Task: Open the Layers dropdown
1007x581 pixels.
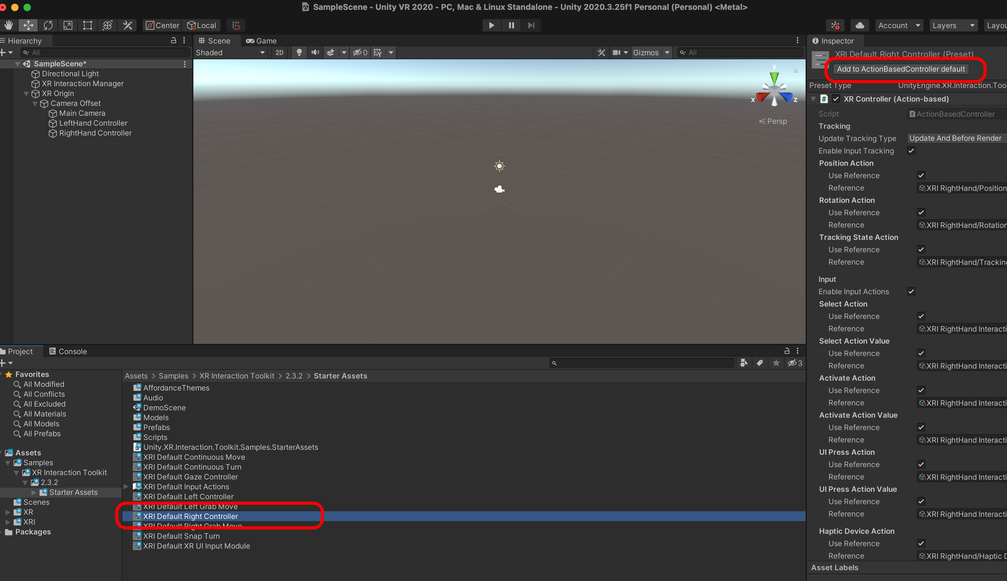Action: 953,26
